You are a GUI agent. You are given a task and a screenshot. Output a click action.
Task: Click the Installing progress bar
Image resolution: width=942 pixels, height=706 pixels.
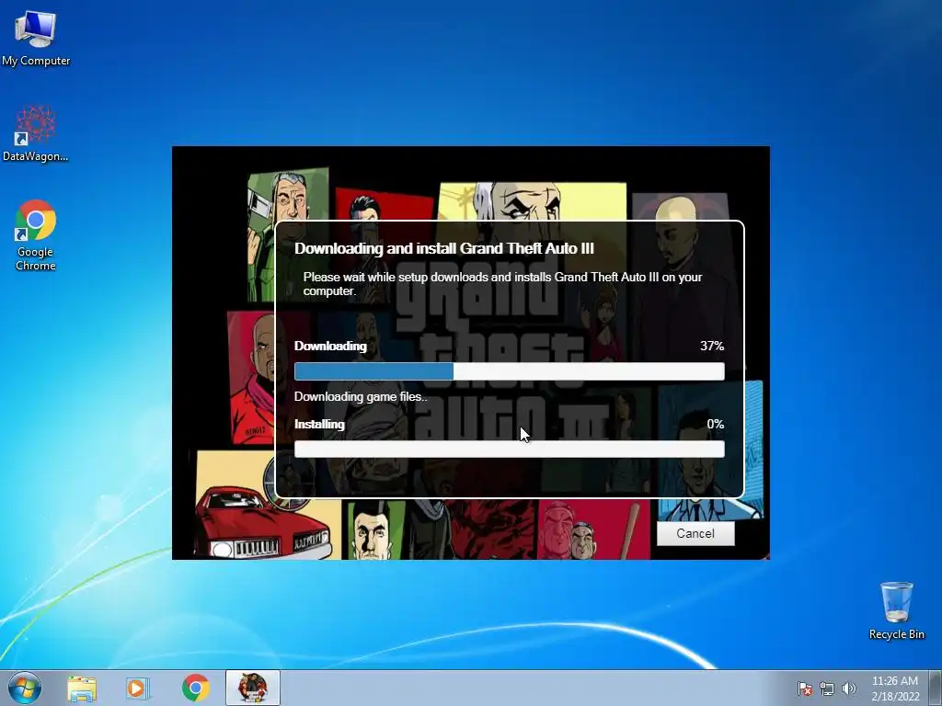[x=510, y=449]
